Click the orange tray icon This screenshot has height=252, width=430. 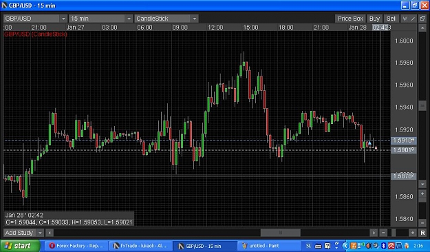(354, 246)
